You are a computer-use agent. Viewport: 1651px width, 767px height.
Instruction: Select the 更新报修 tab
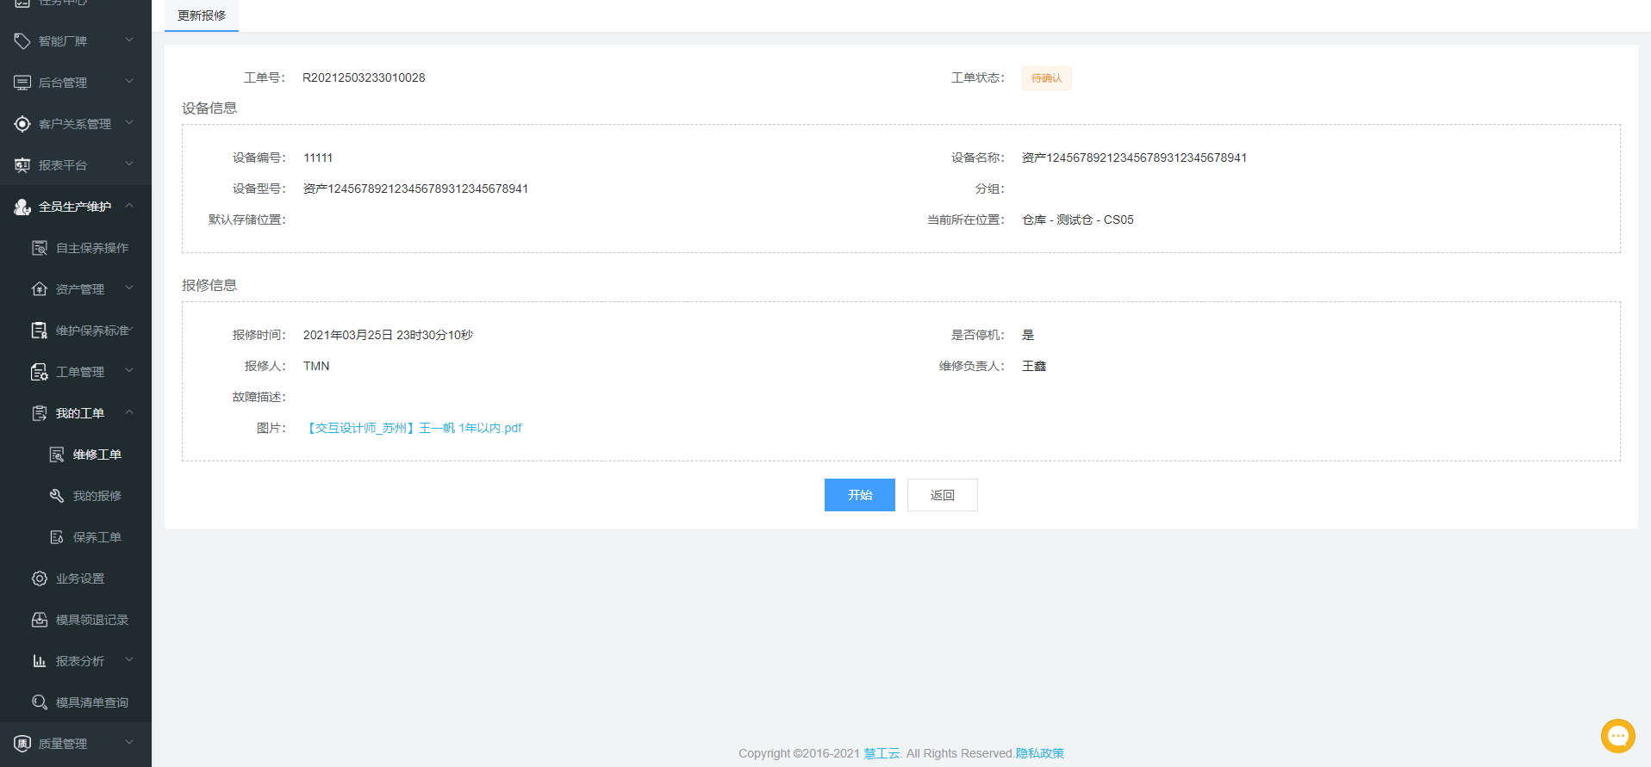pos(202,15)
